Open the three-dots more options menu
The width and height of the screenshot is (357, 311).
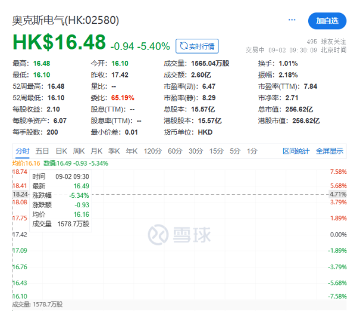tap(292, 20)
